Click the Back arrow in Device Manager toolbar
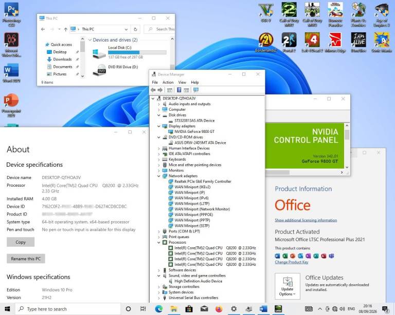 pos(153,90)
